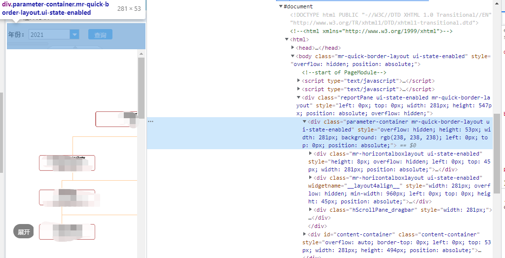Screen dimensions: 505x258
Task: Click the 年份 label text
Action: click(x=16, y=34)
